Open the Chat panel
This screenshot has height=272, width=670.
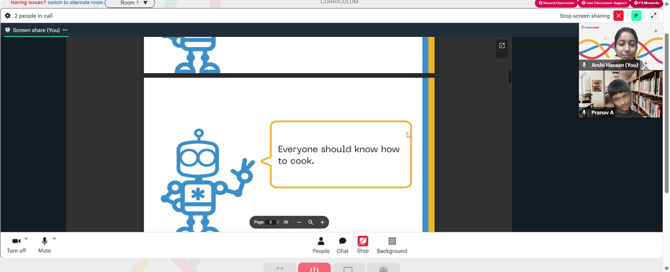342,245
